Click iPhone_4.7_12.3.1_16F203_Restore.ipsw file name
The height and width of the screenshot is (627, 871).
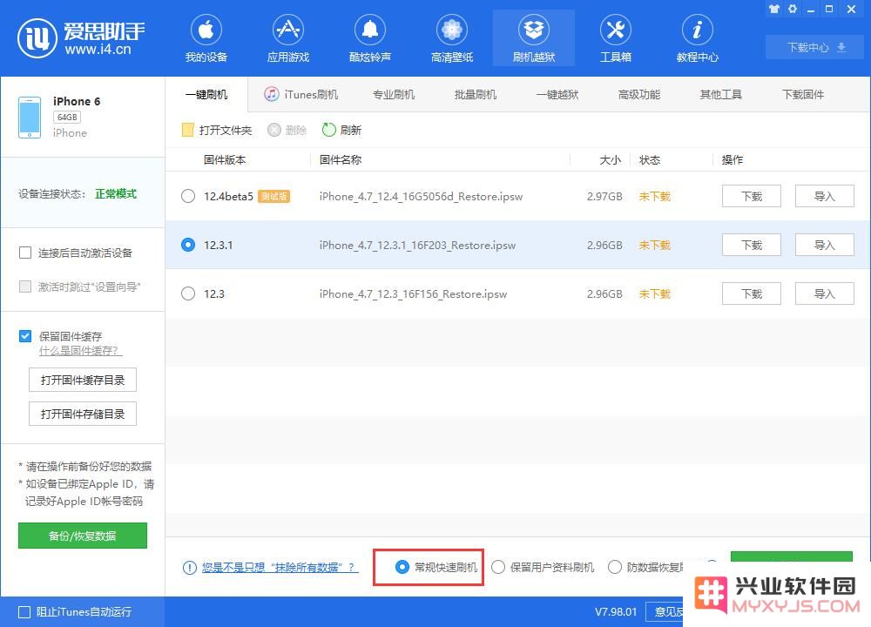417,246
